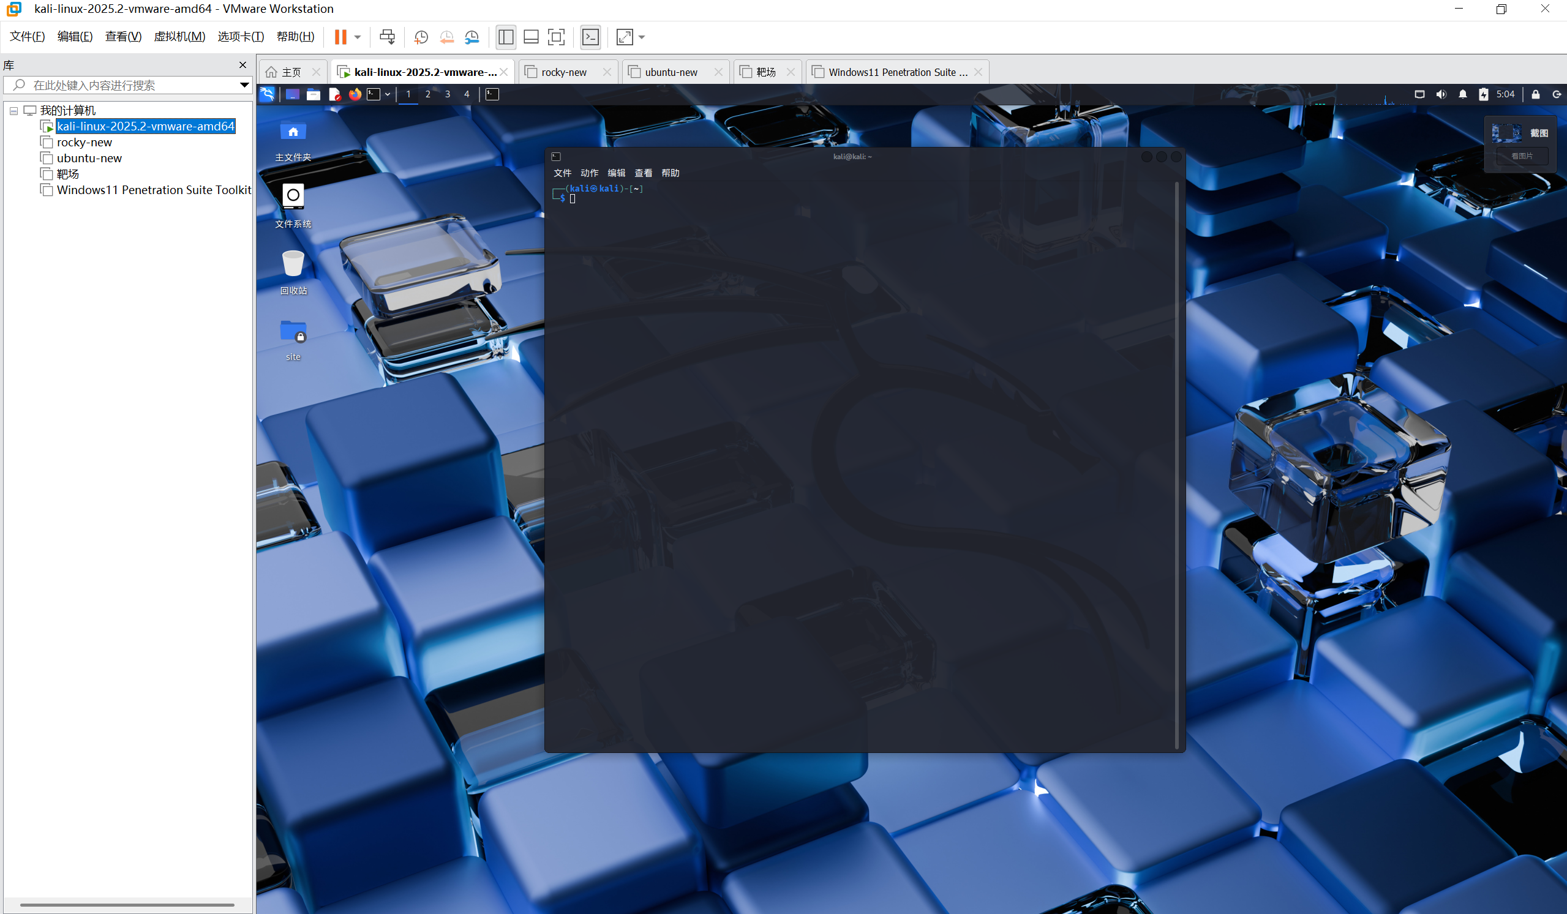Open the site folder on desktop
The image size is (1567, 914).
coord(293,340)
